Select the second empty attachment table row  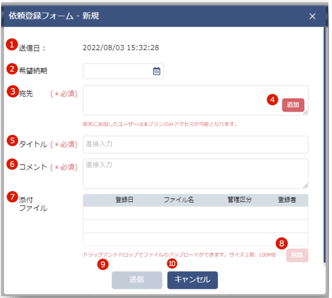195,226
